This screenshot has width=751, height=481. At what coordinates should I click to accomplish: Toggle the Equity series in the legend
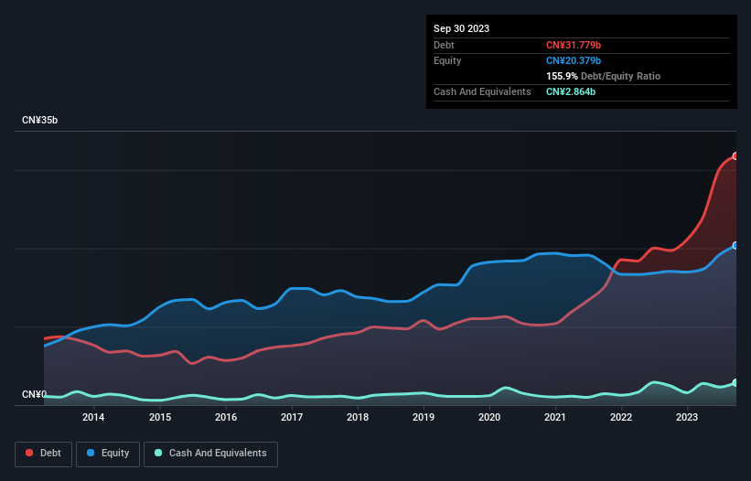(x=109, y=454)
